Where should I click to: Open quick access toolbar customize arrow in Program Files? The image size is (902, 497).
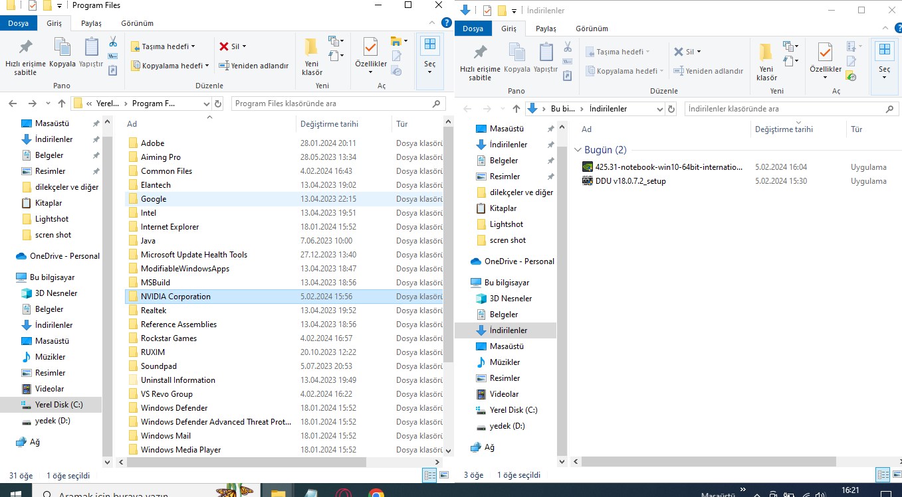pos(58,6)
